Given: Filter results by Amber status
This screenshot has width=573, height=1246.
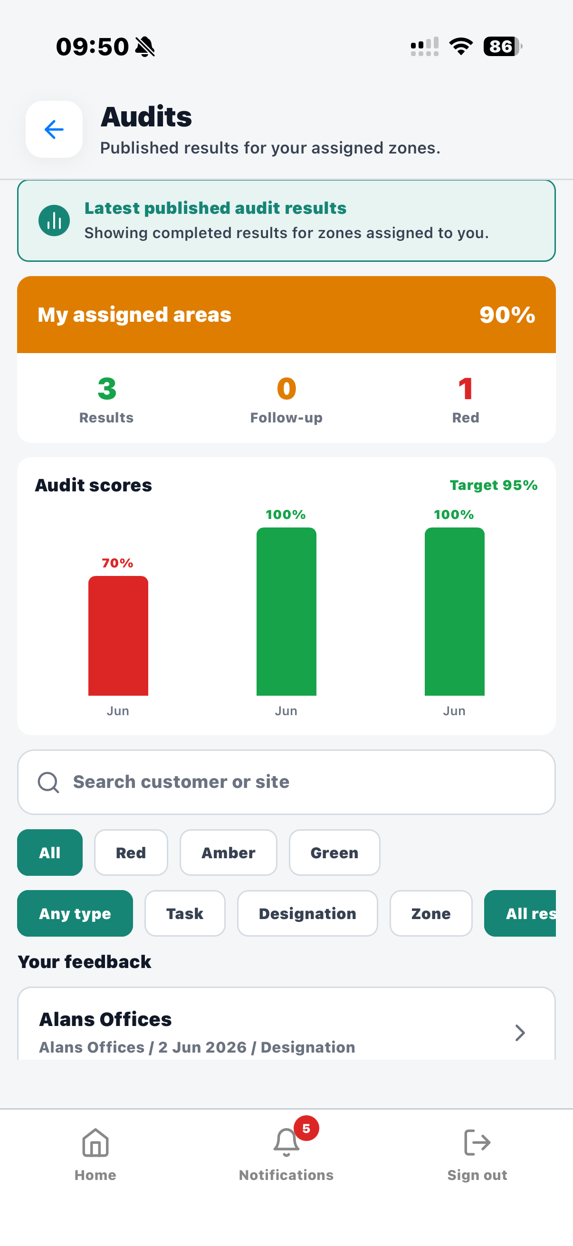Looking at the screenshot, I should [228, 853].
